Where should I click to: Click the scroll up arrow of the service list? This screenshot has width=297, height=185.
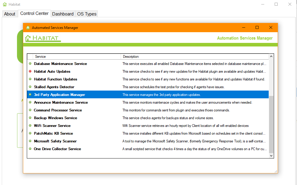[271, 56]
